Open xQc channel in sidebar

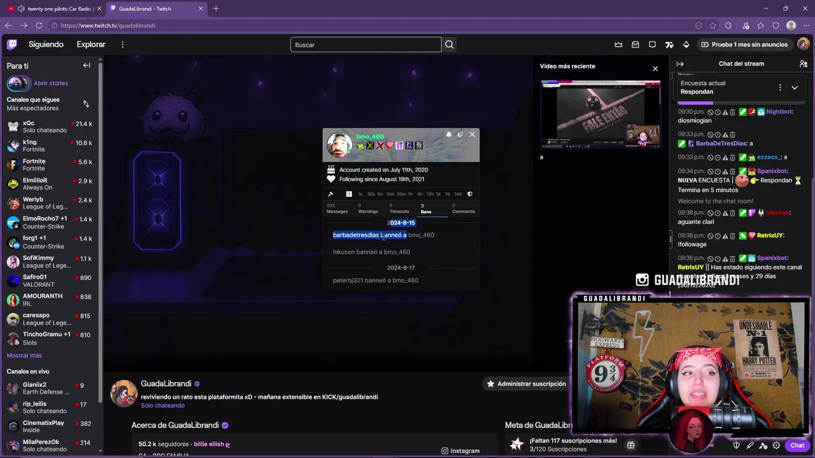tap(50, 127)
